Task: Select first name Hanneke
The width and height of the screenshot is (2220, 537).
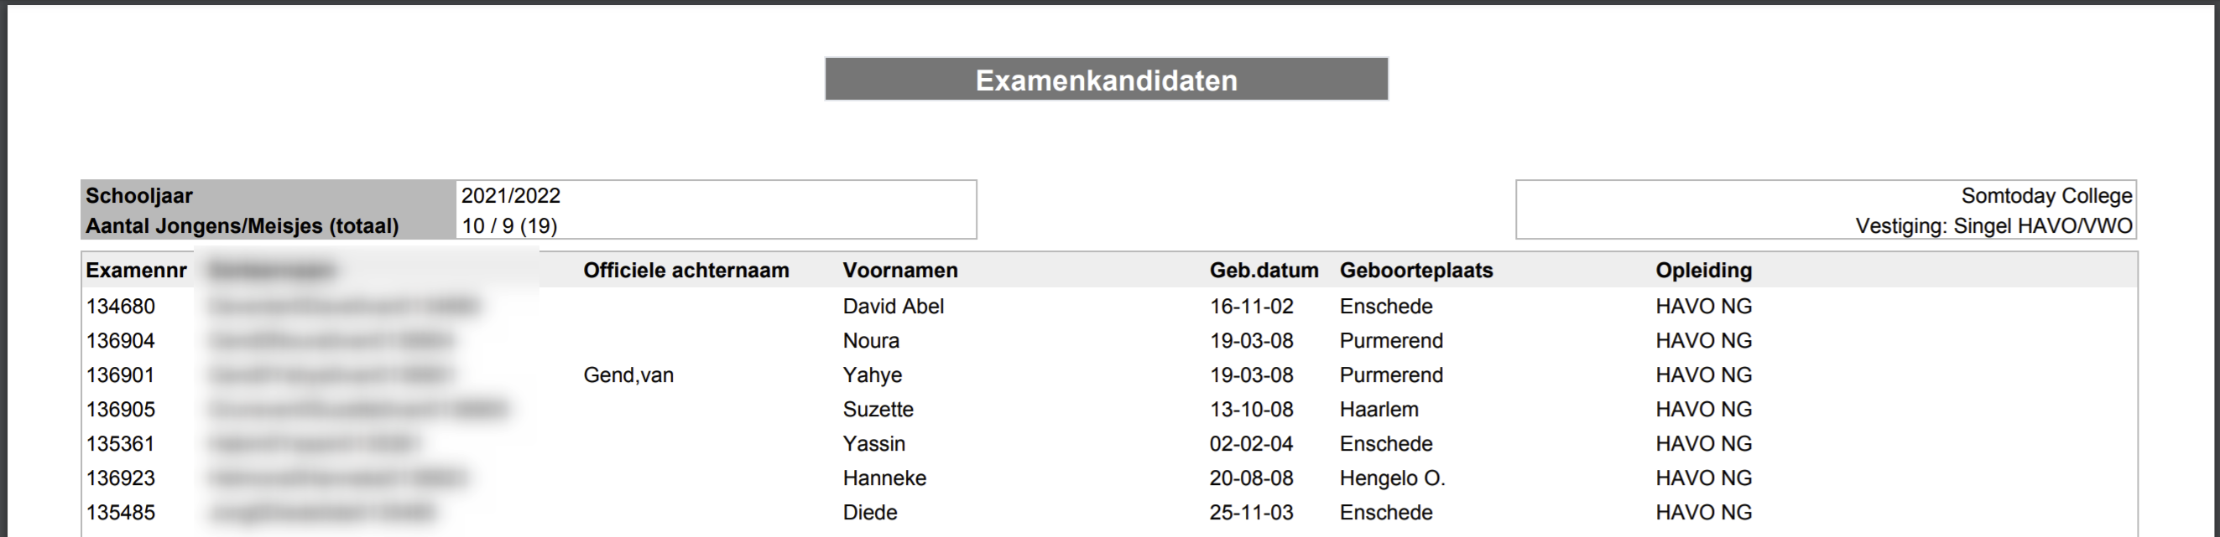Action: point(884,478)
